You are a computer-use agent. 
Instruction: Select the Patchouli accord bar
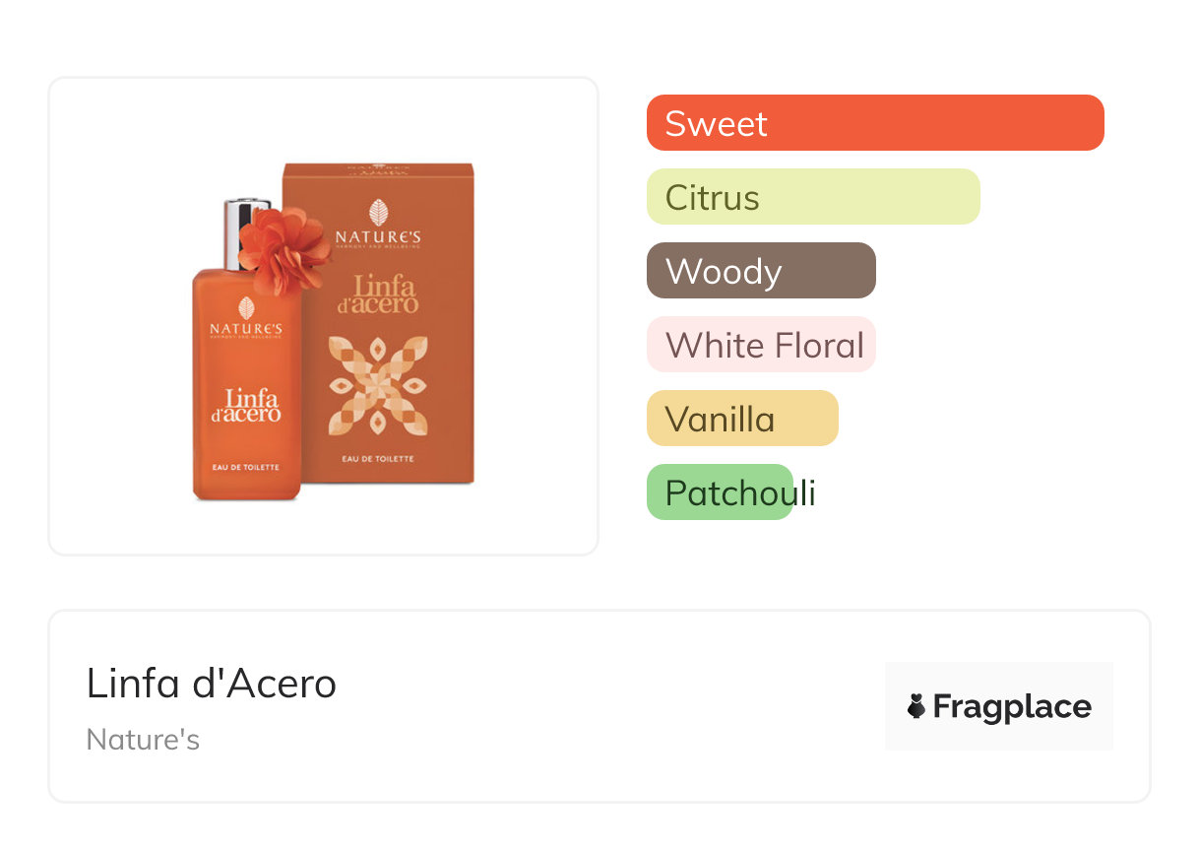720,492
